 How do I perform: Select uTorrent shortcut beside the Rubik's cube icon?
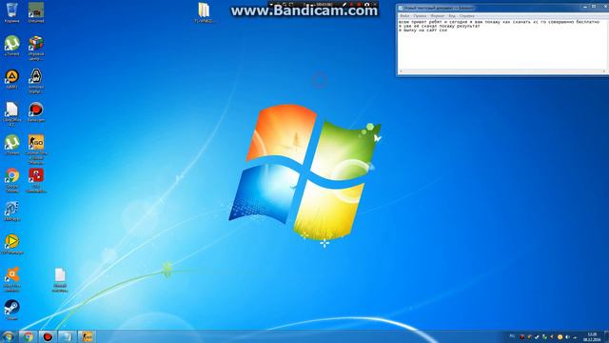tap(11, 46)
